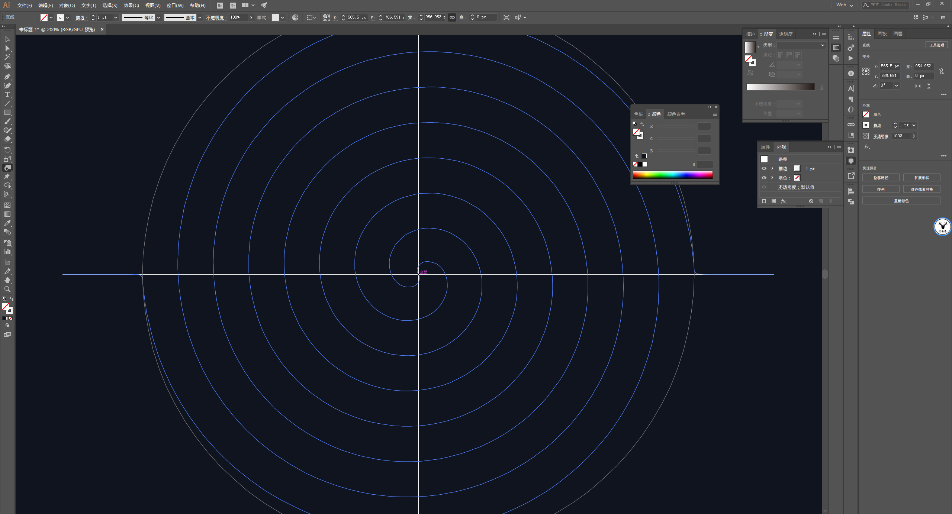Choose the Rectangle tool
Viewport: 952px width, 514px height.
tap(7, 112)
